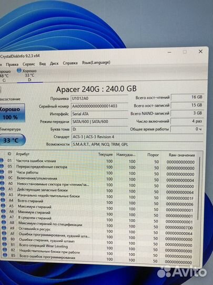This screenshot has width=213, height=285.
Task: Open the Язык(Language) menu
Action: coord(96,62)
